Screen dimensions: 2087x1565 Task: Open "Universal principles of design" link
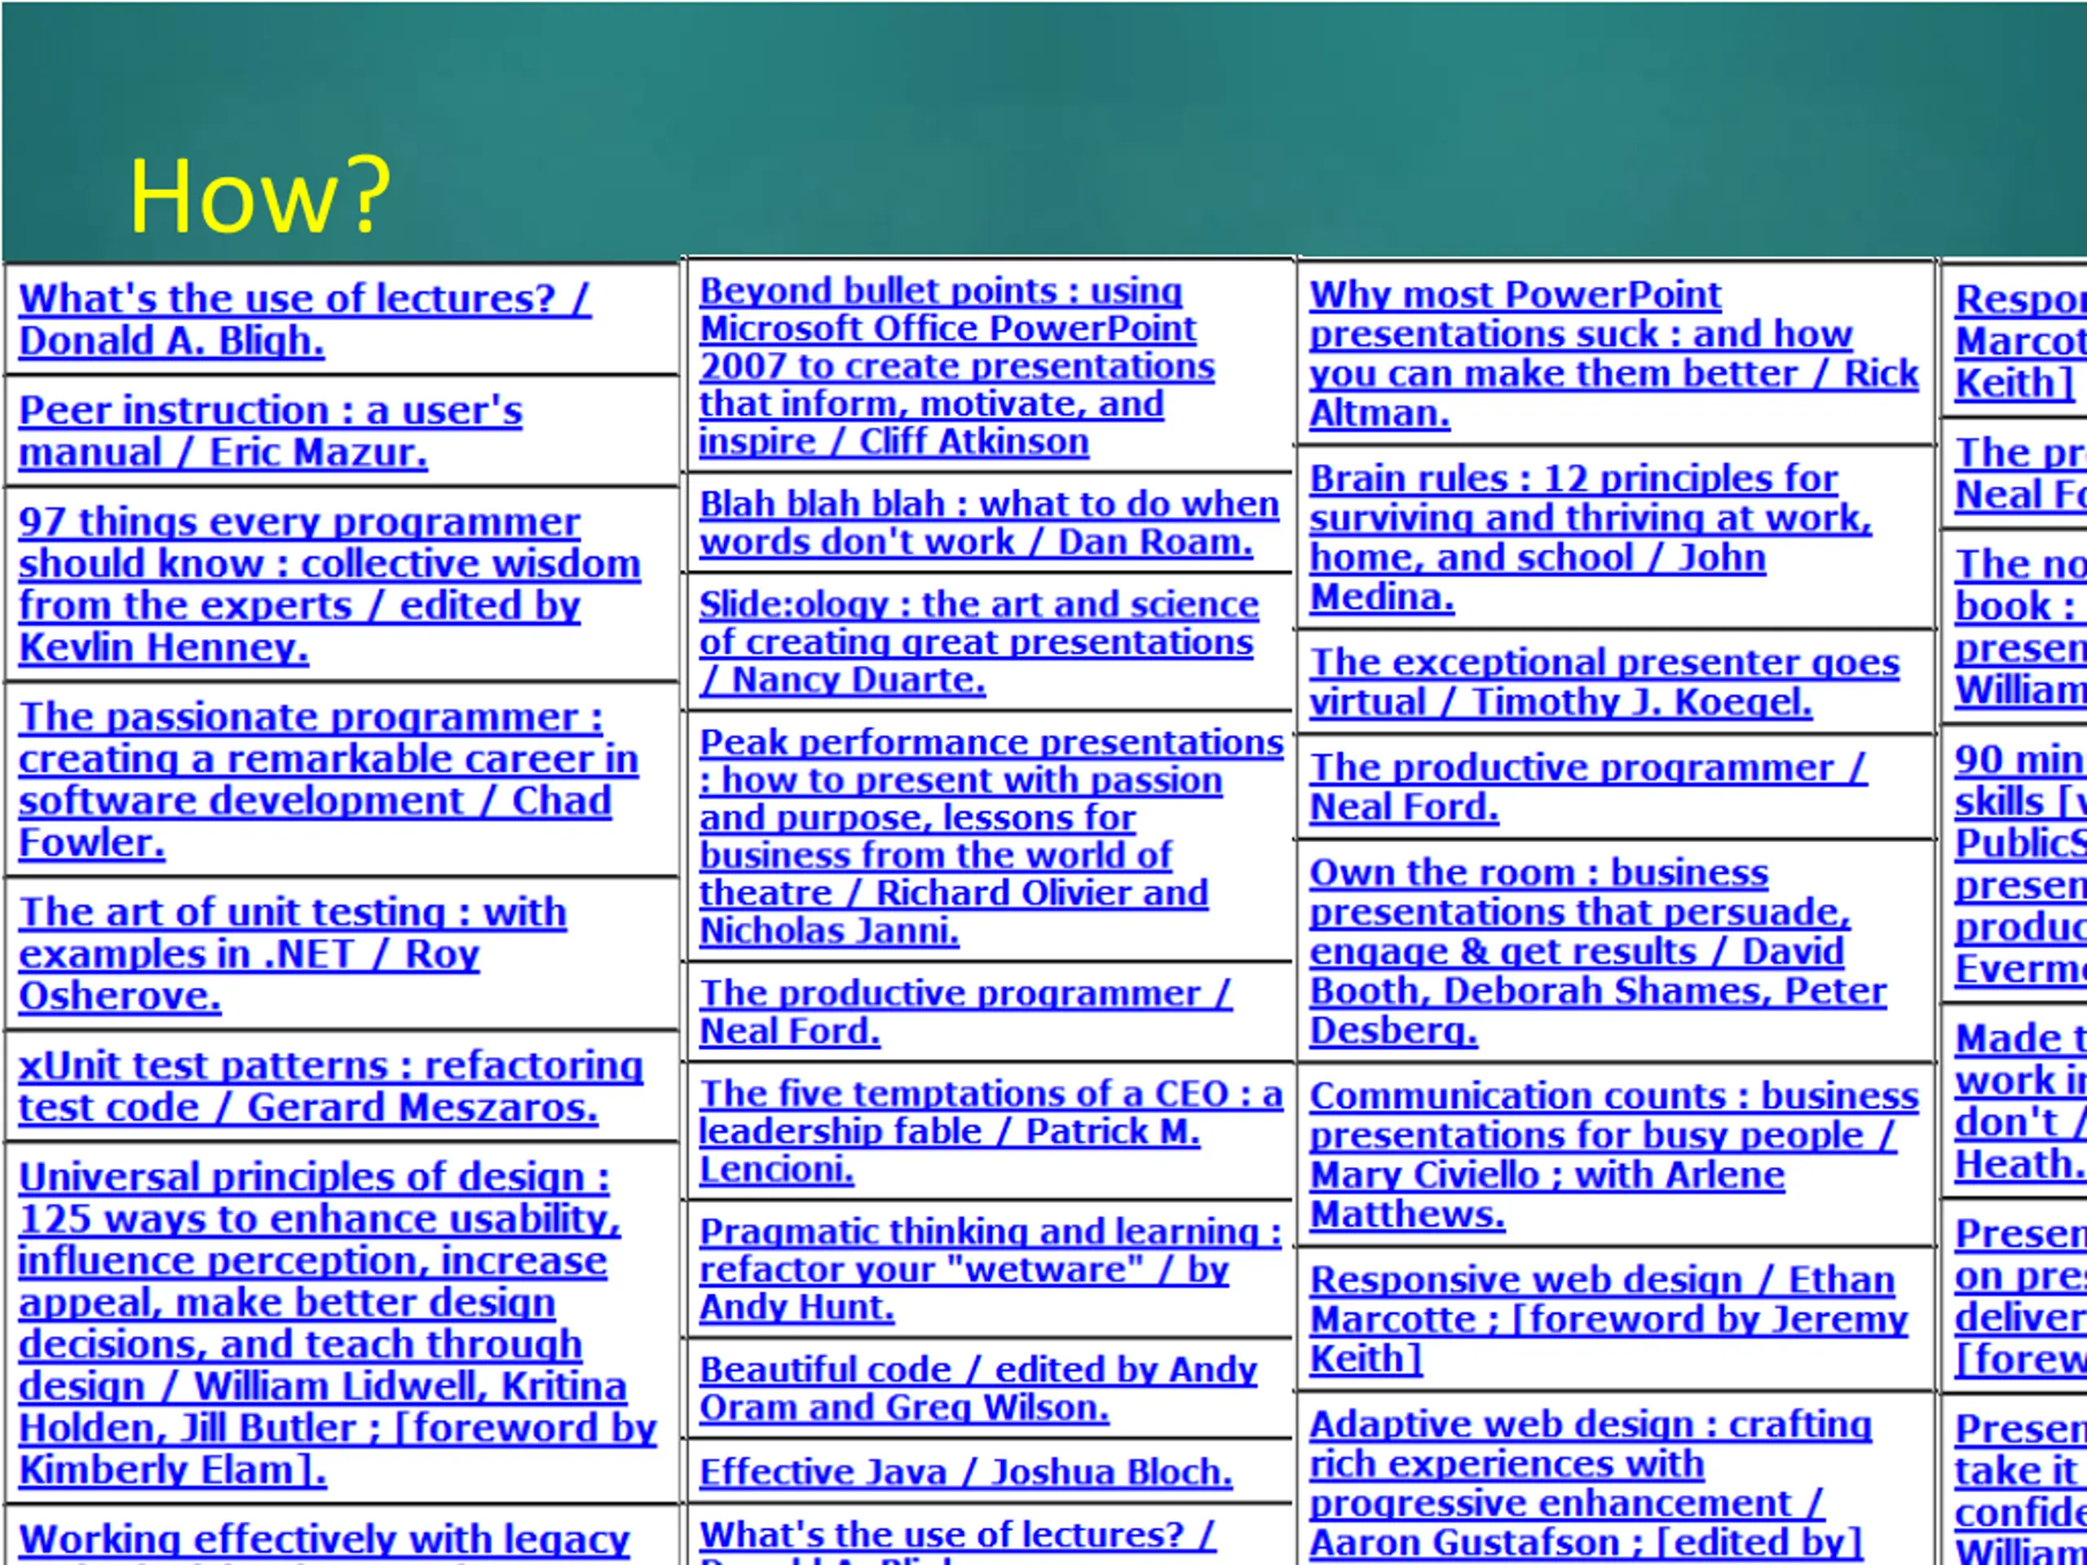tap(337, 1324)
